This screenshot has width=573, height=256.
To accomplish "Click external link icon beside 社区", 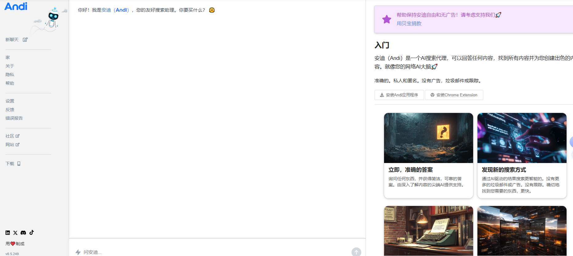I will 18,136.
